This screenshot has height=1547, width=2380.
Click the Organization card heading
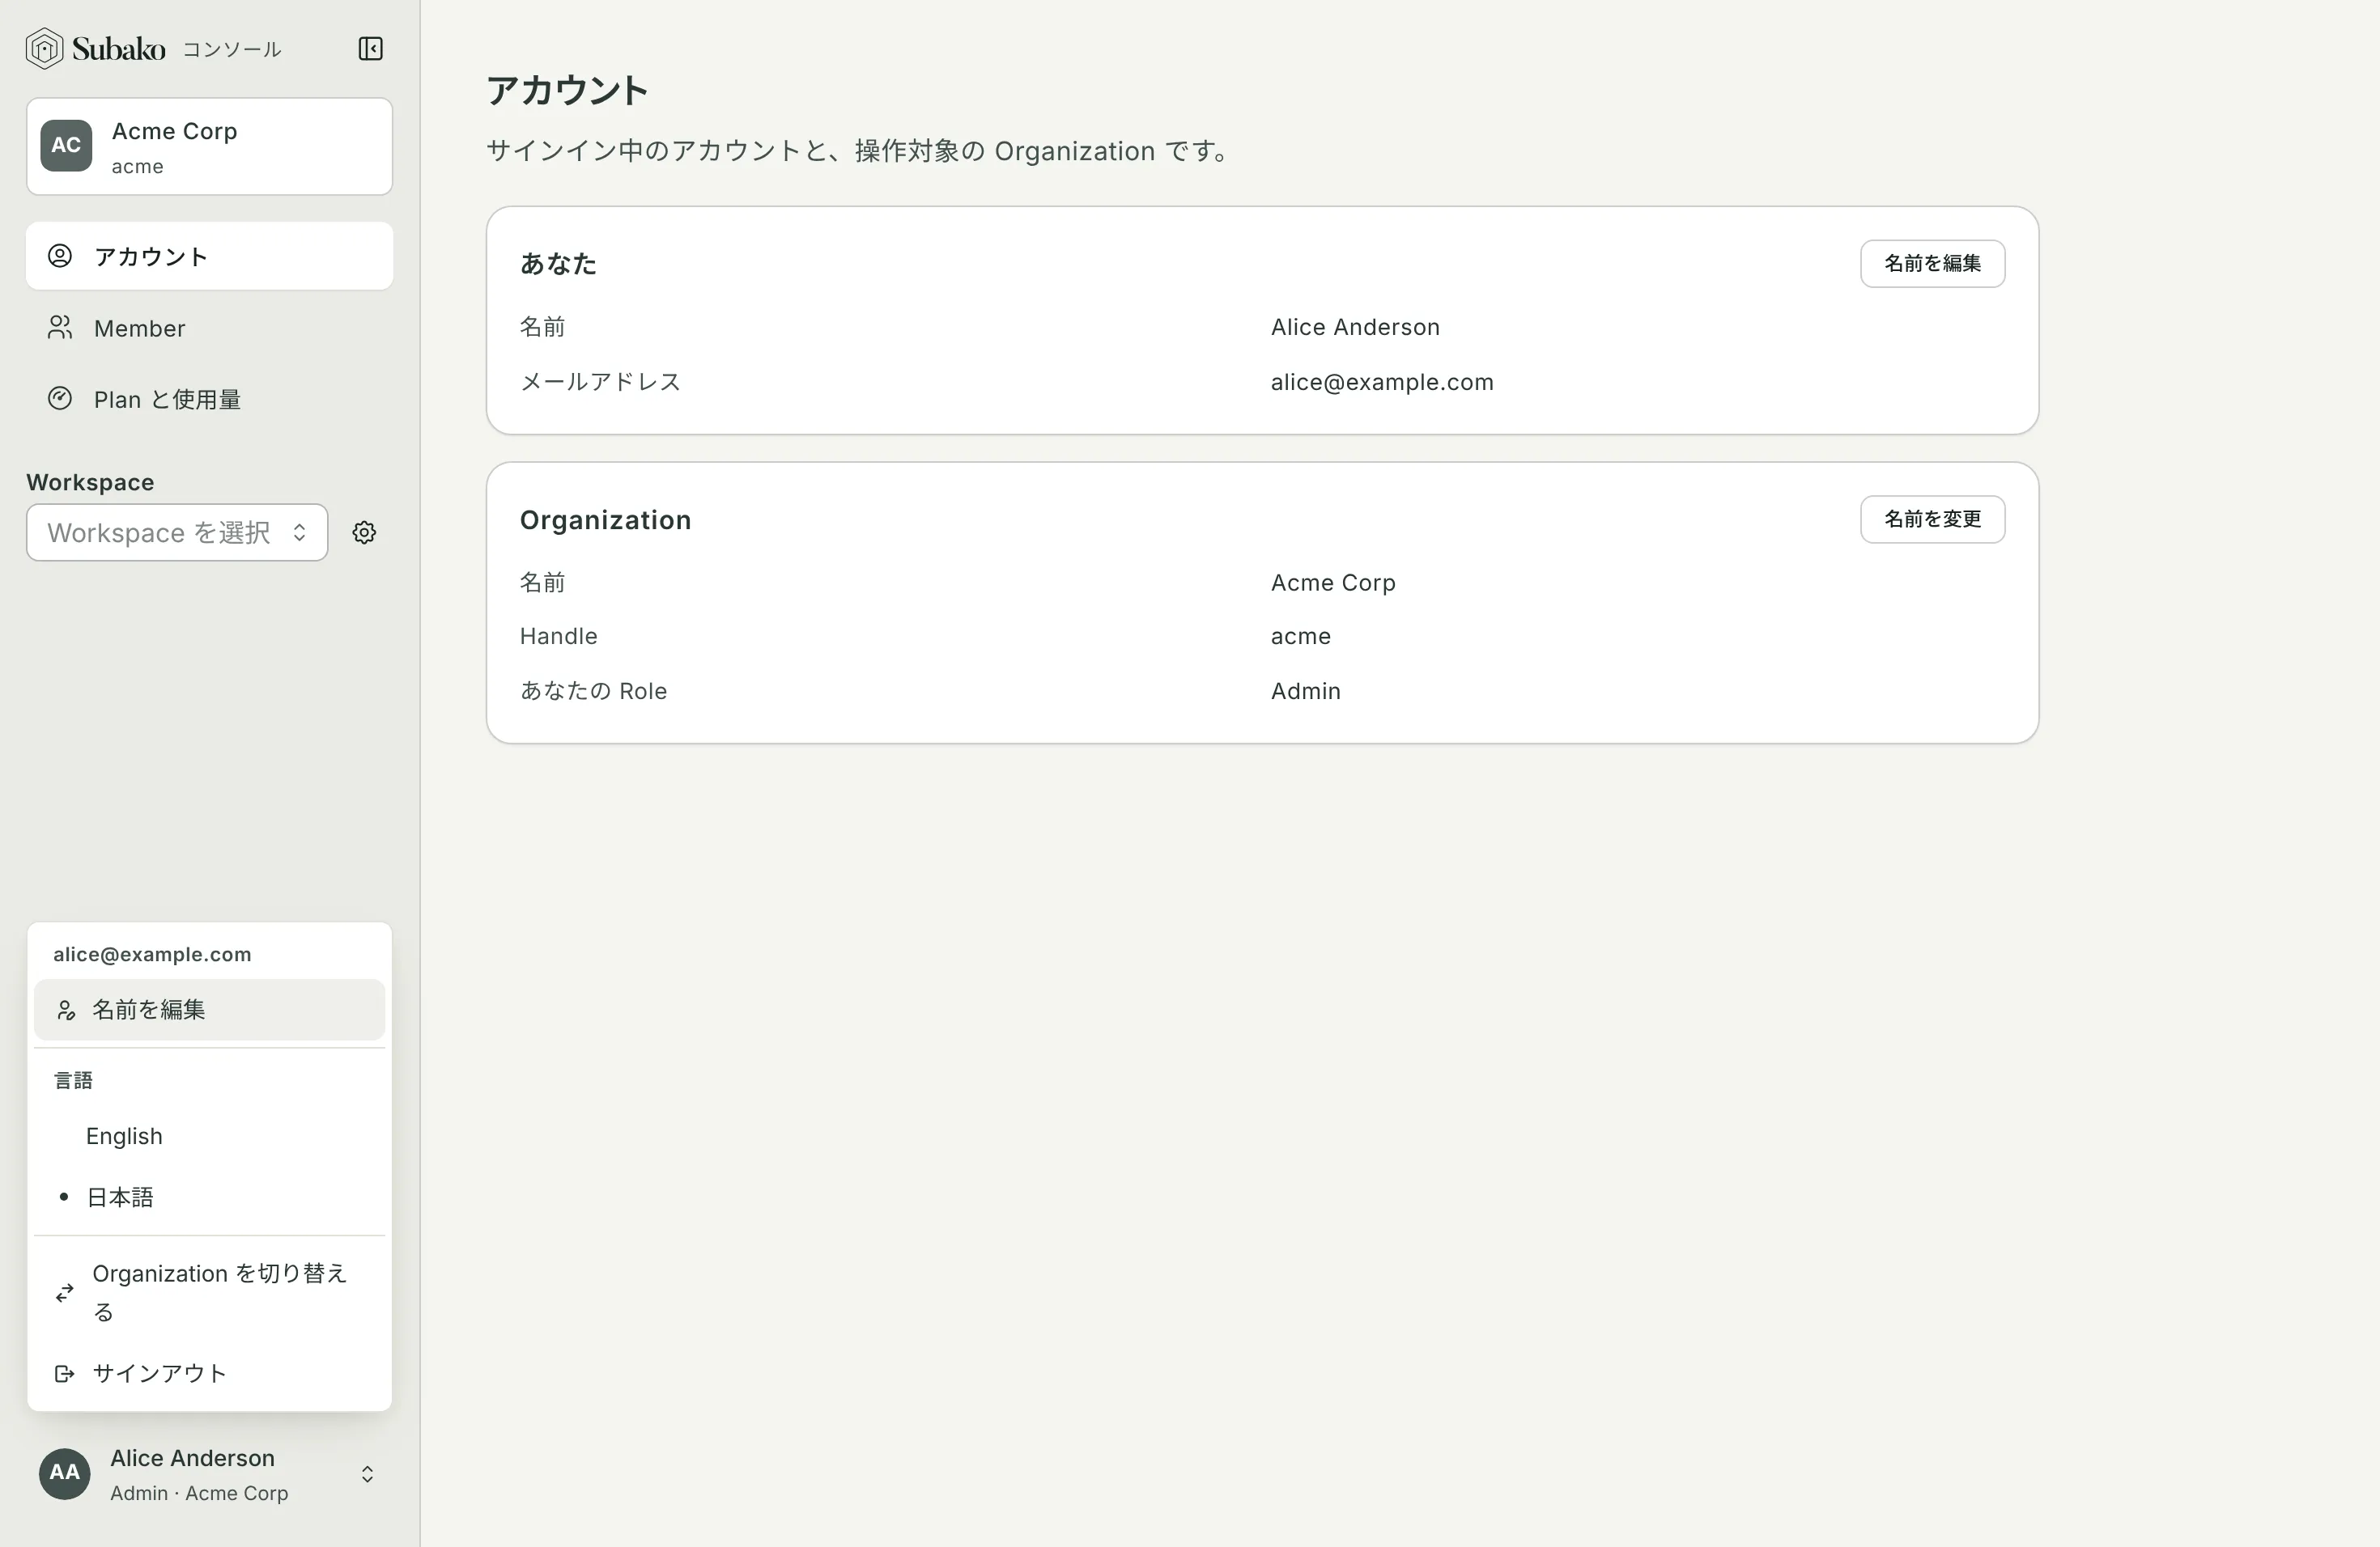605,519
